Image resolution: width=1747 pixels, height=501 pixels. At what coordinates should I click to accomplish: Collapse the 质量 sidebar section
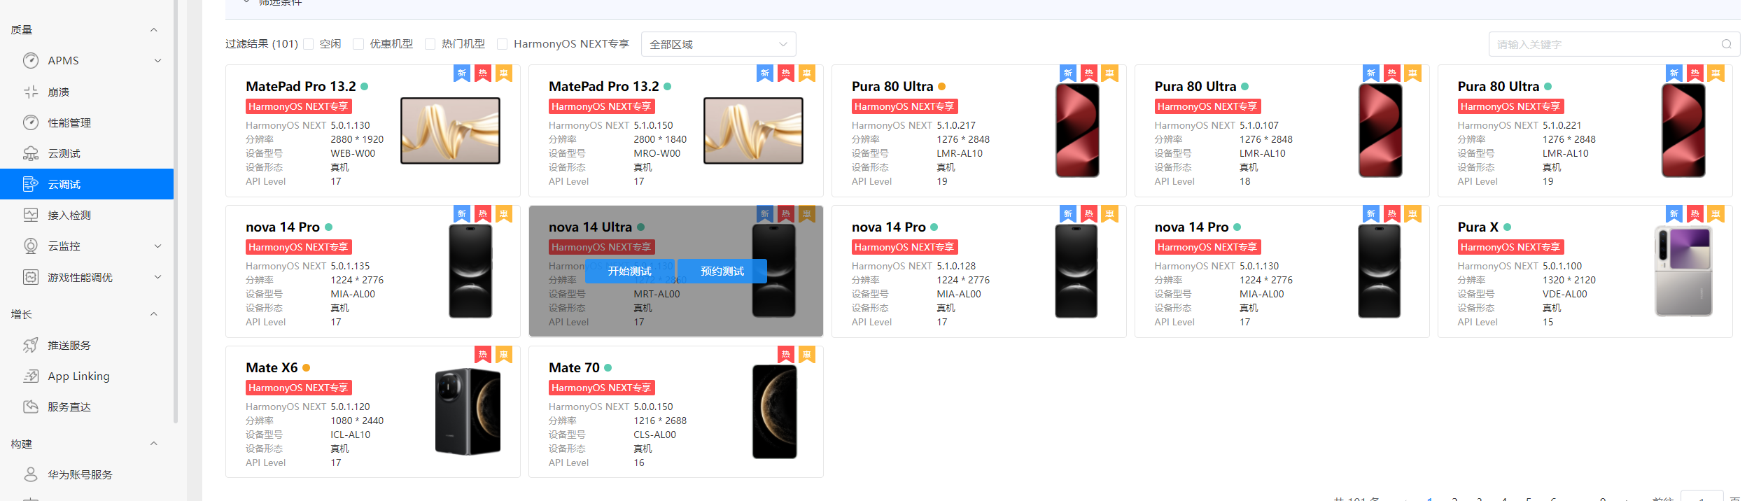click(x=154, y=30)
